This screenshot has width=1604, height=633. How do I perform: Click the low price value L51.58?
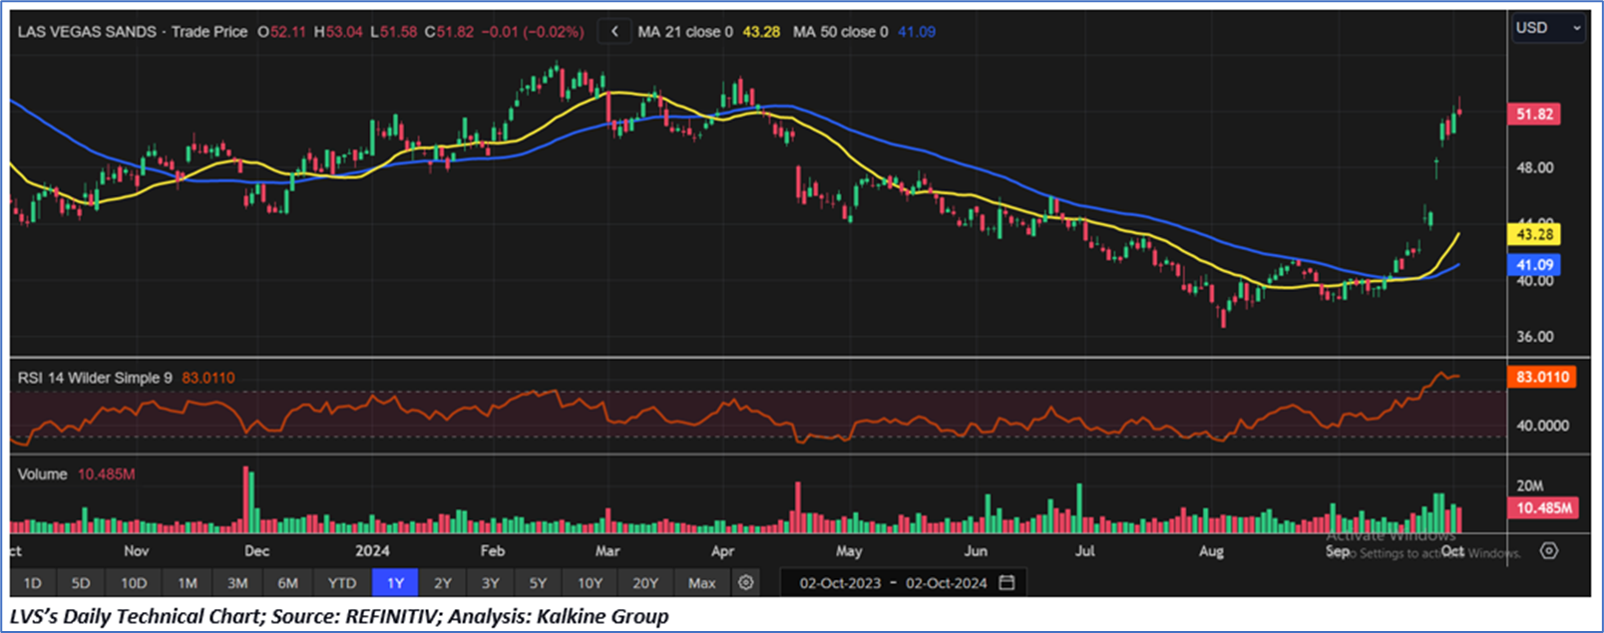point(394,32)
